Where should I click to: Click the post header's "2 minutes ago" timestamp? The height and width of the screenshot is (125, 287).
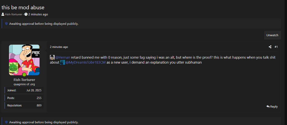59,47
